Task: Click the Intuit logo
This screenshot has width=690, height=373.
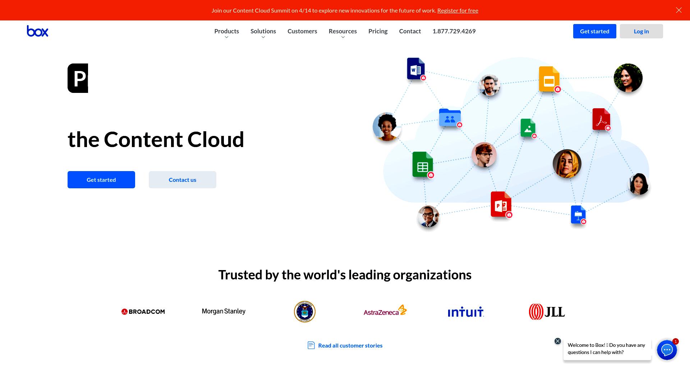Action: tap(466, 312)
